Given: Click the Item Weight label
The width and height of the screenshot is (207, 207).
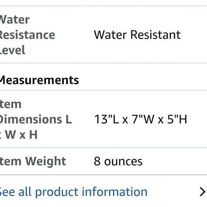Looking at the screenshot, I should coord(33,161).
